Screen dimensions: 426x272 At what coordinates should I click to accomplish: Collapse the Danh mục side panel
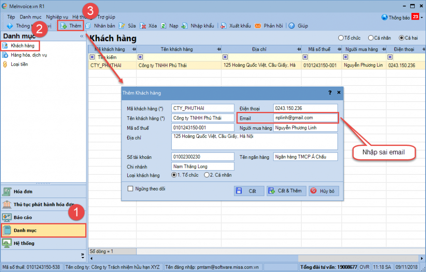coord(82,36)
